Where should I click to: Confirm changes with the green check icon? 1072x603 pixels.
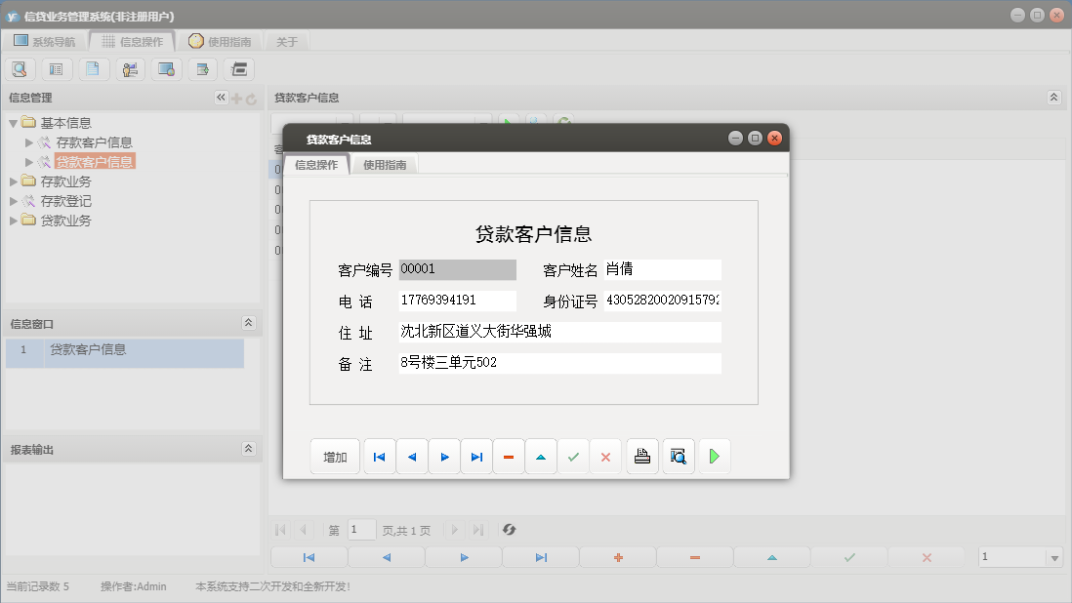(x=574, y=456)
